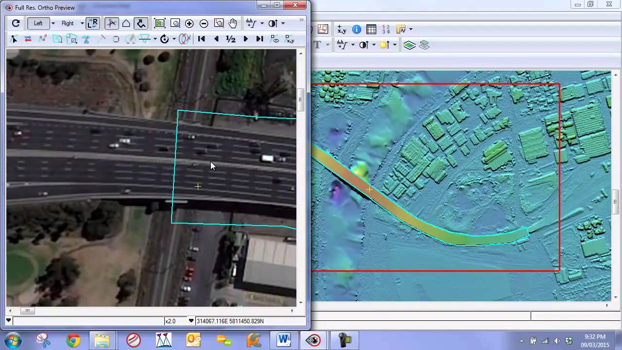Expand the sun brightness dropdown
Screen dimensions: 622x350
point(395,45)
